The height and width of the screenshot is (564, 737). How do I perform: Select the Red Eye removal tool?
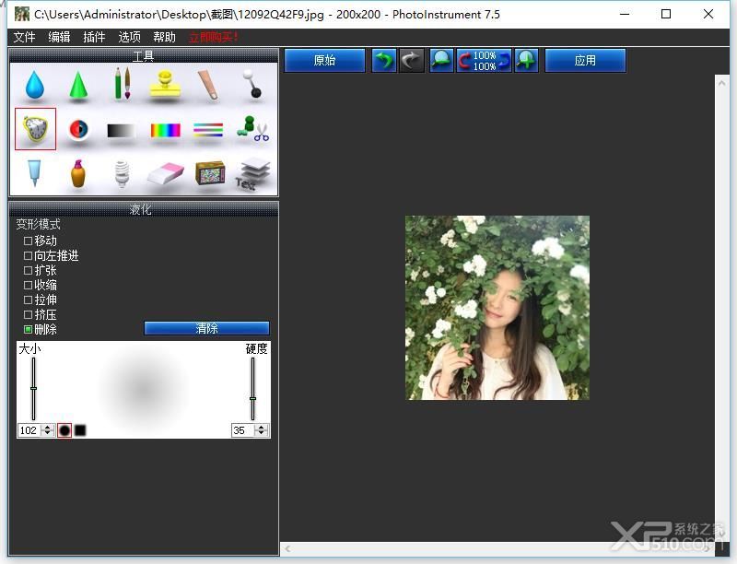(x=78, y=130)
